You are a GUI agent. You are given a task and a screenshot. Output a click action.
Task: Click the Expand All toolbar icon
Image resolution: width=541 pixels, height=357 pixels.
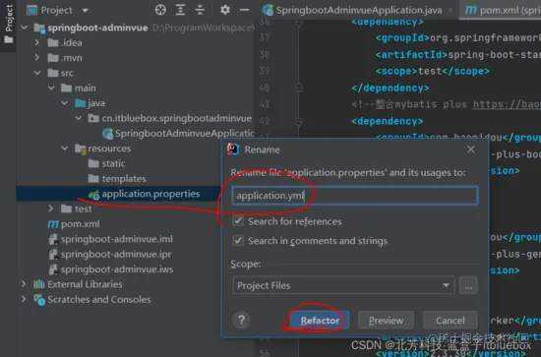click(180, 10)
